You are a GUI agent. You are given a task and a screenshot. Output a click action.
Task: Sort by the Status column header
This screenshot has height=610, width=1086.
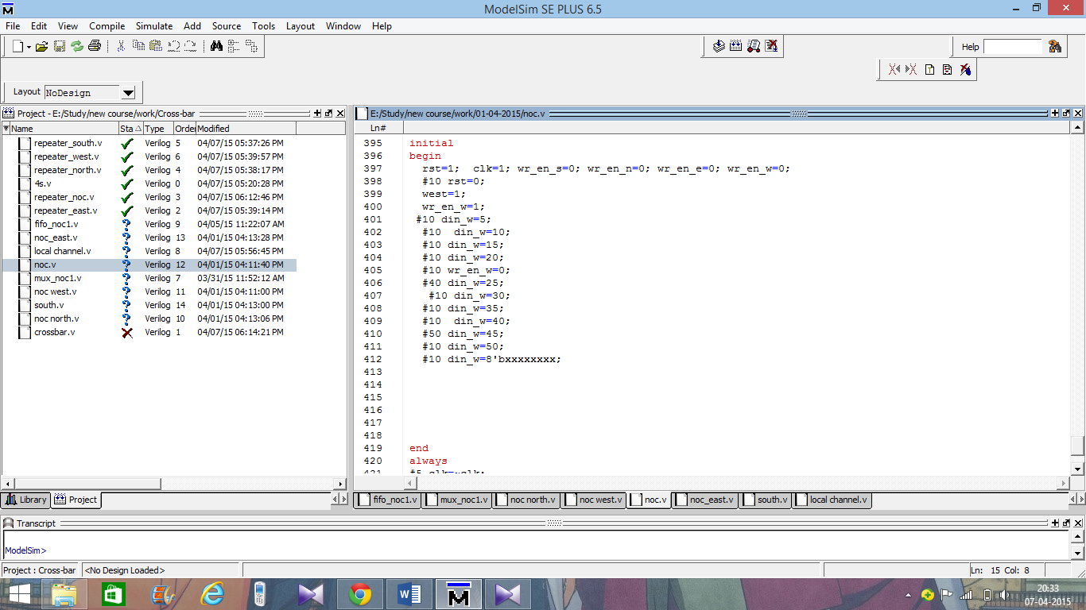[x=130, y=128]
